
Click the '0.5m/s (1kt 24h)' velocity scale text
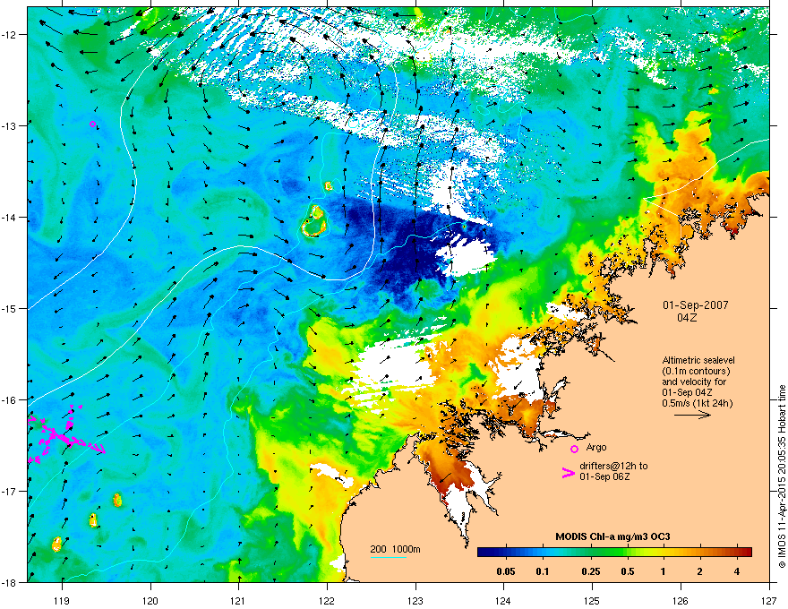(698, 403)
